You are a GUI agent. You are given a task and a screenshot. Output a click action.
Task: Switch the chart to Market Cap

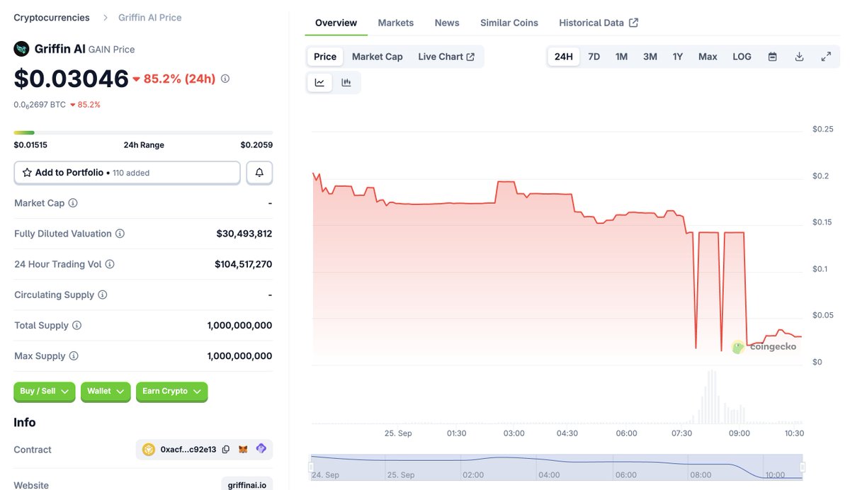point(377,57)
